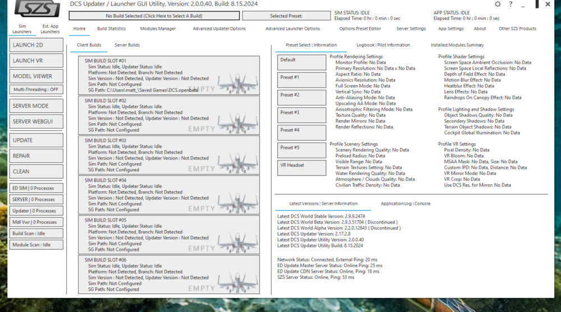561x312 pixels.
Task: Switch to Sim Launchers tab
Action: 22,29
